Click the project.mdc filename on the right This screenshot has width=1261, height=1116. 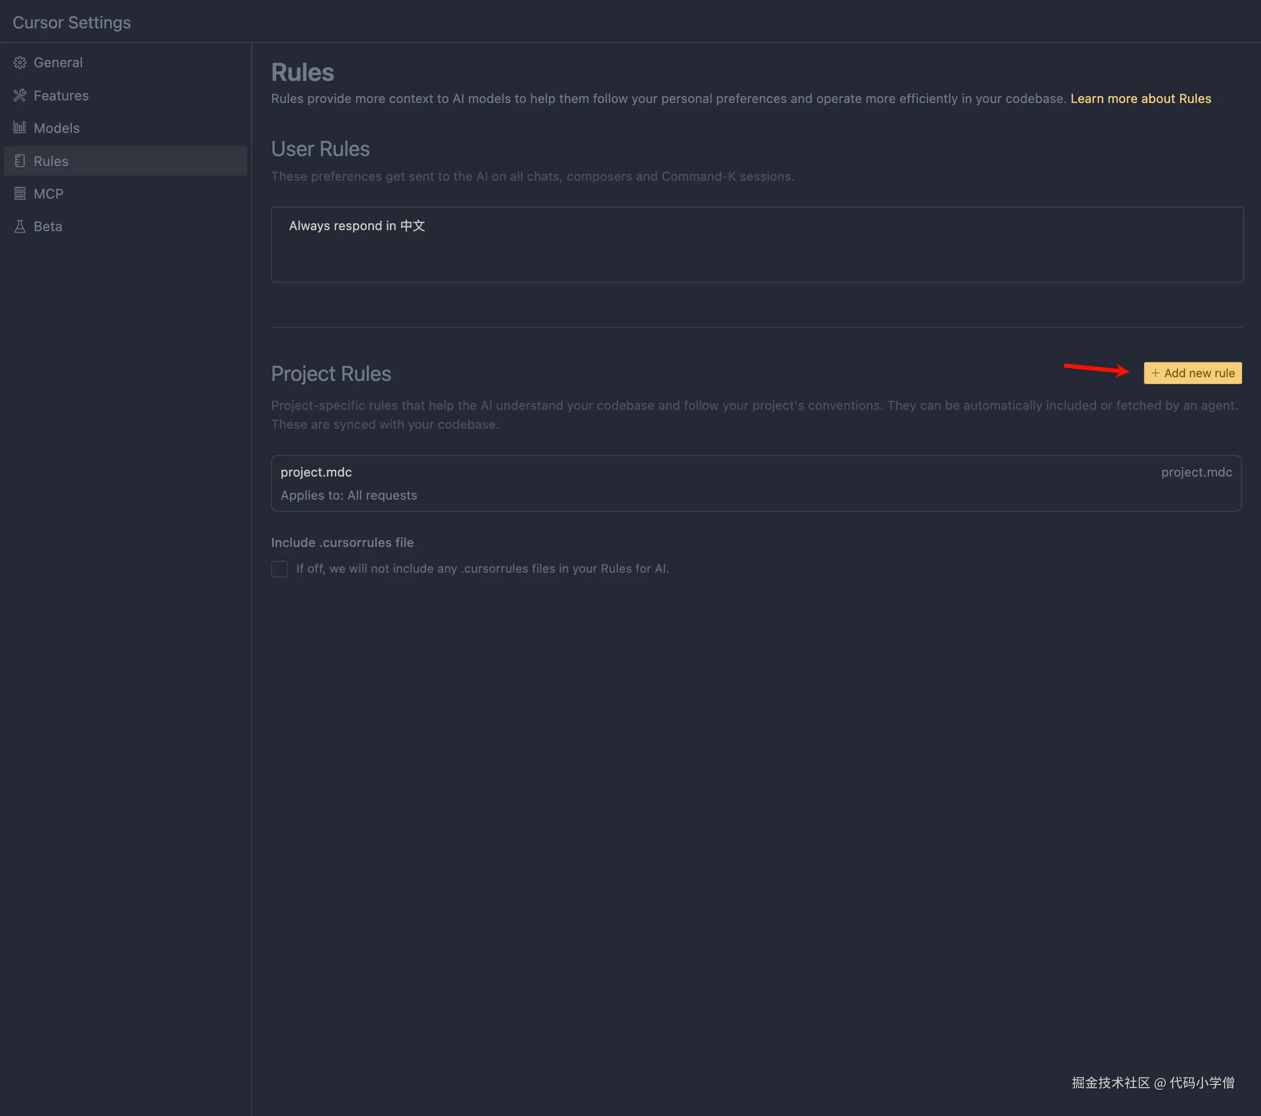1196,472
